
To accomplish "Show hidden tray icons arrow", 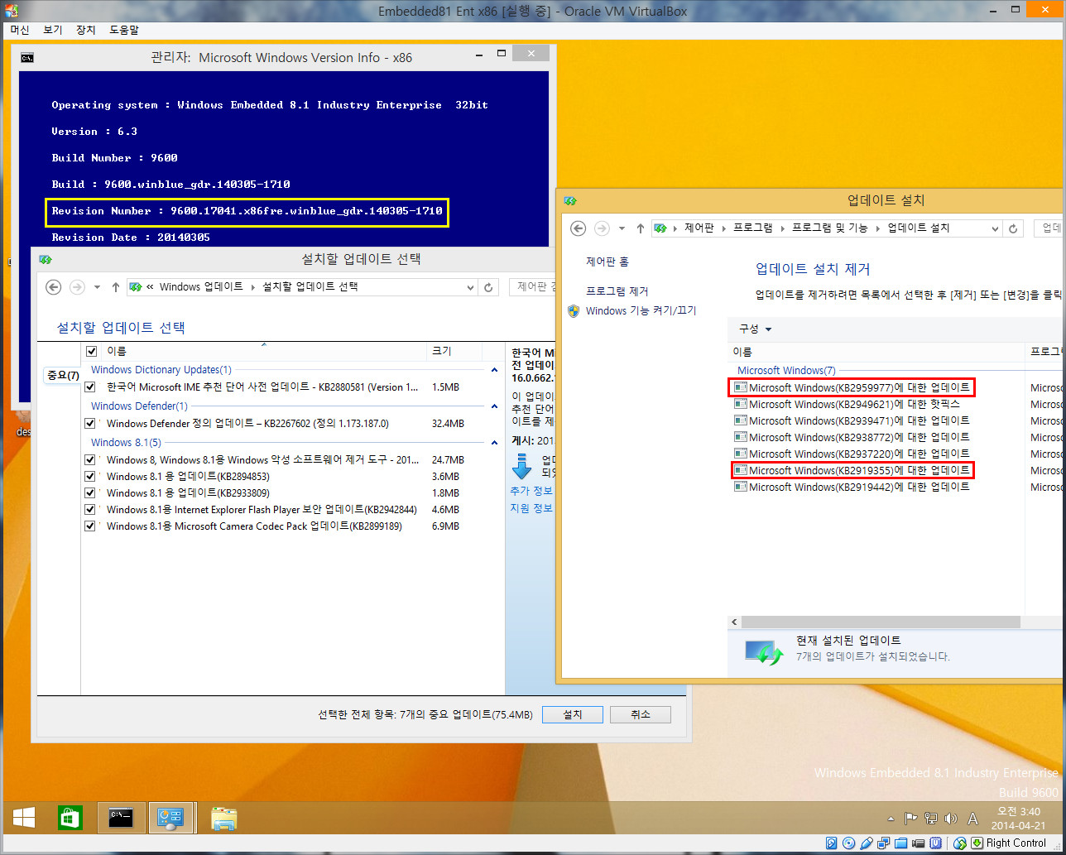I will pos(891,819).
